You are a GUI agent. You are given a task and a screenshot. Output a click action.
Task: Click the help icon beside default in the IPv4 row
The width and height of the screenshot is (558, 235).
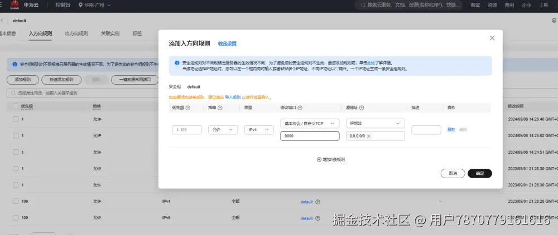click(318, 202)
